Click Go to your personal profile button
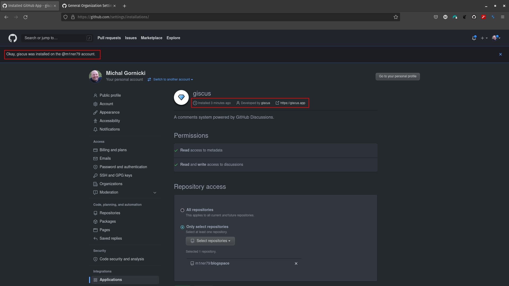 tap(398, 77)
